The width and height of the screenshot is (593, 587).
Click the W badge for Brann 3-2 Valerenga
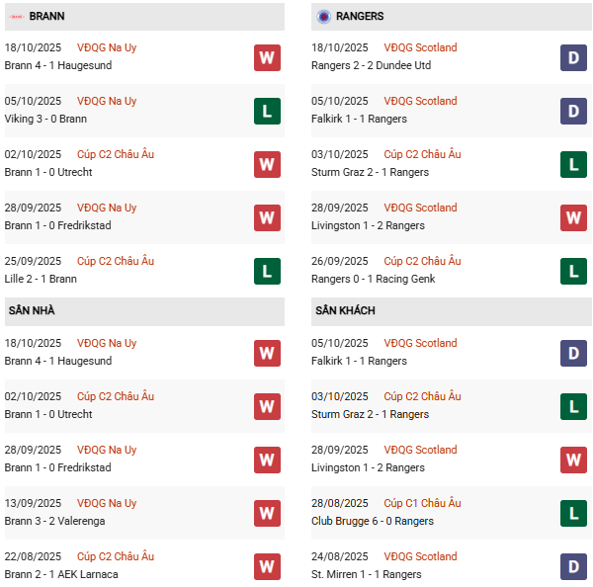267,513
